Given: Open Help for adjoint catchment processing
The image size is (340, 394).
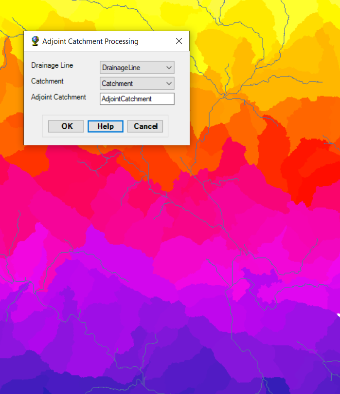Looking at the screenshot, I should tap(106, 126).
